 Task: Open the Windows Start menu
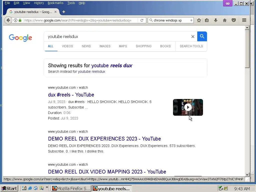point(9,188)
